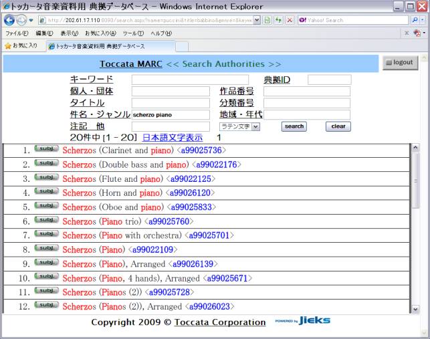Click the 地域・年代 input field
Screen dimensions: 430x339
(x=307, y=115)
